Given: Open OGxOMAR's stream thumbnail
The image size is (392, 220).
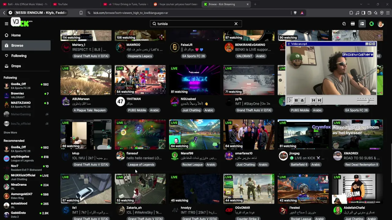Looking at the screenshot, I should coord(249,189).
